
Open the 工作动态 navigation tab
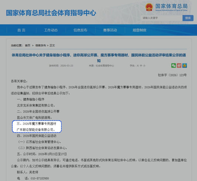[x=51, y=30]
